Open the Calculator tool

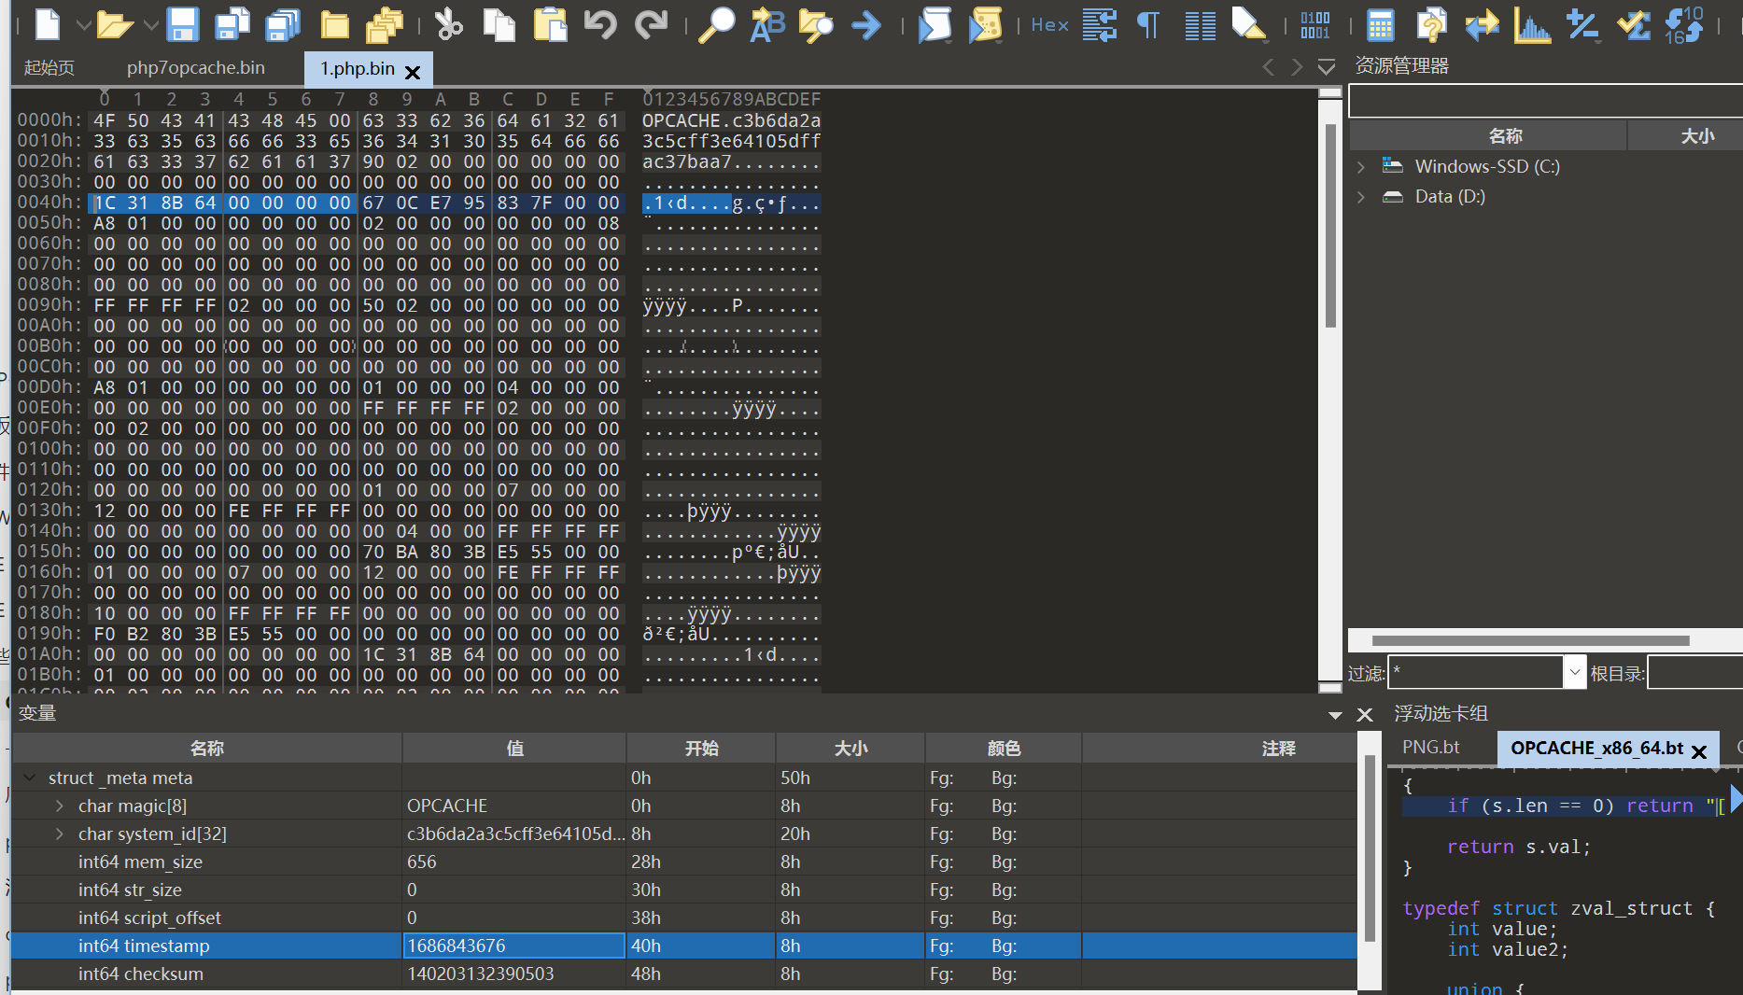[1380, 25]
